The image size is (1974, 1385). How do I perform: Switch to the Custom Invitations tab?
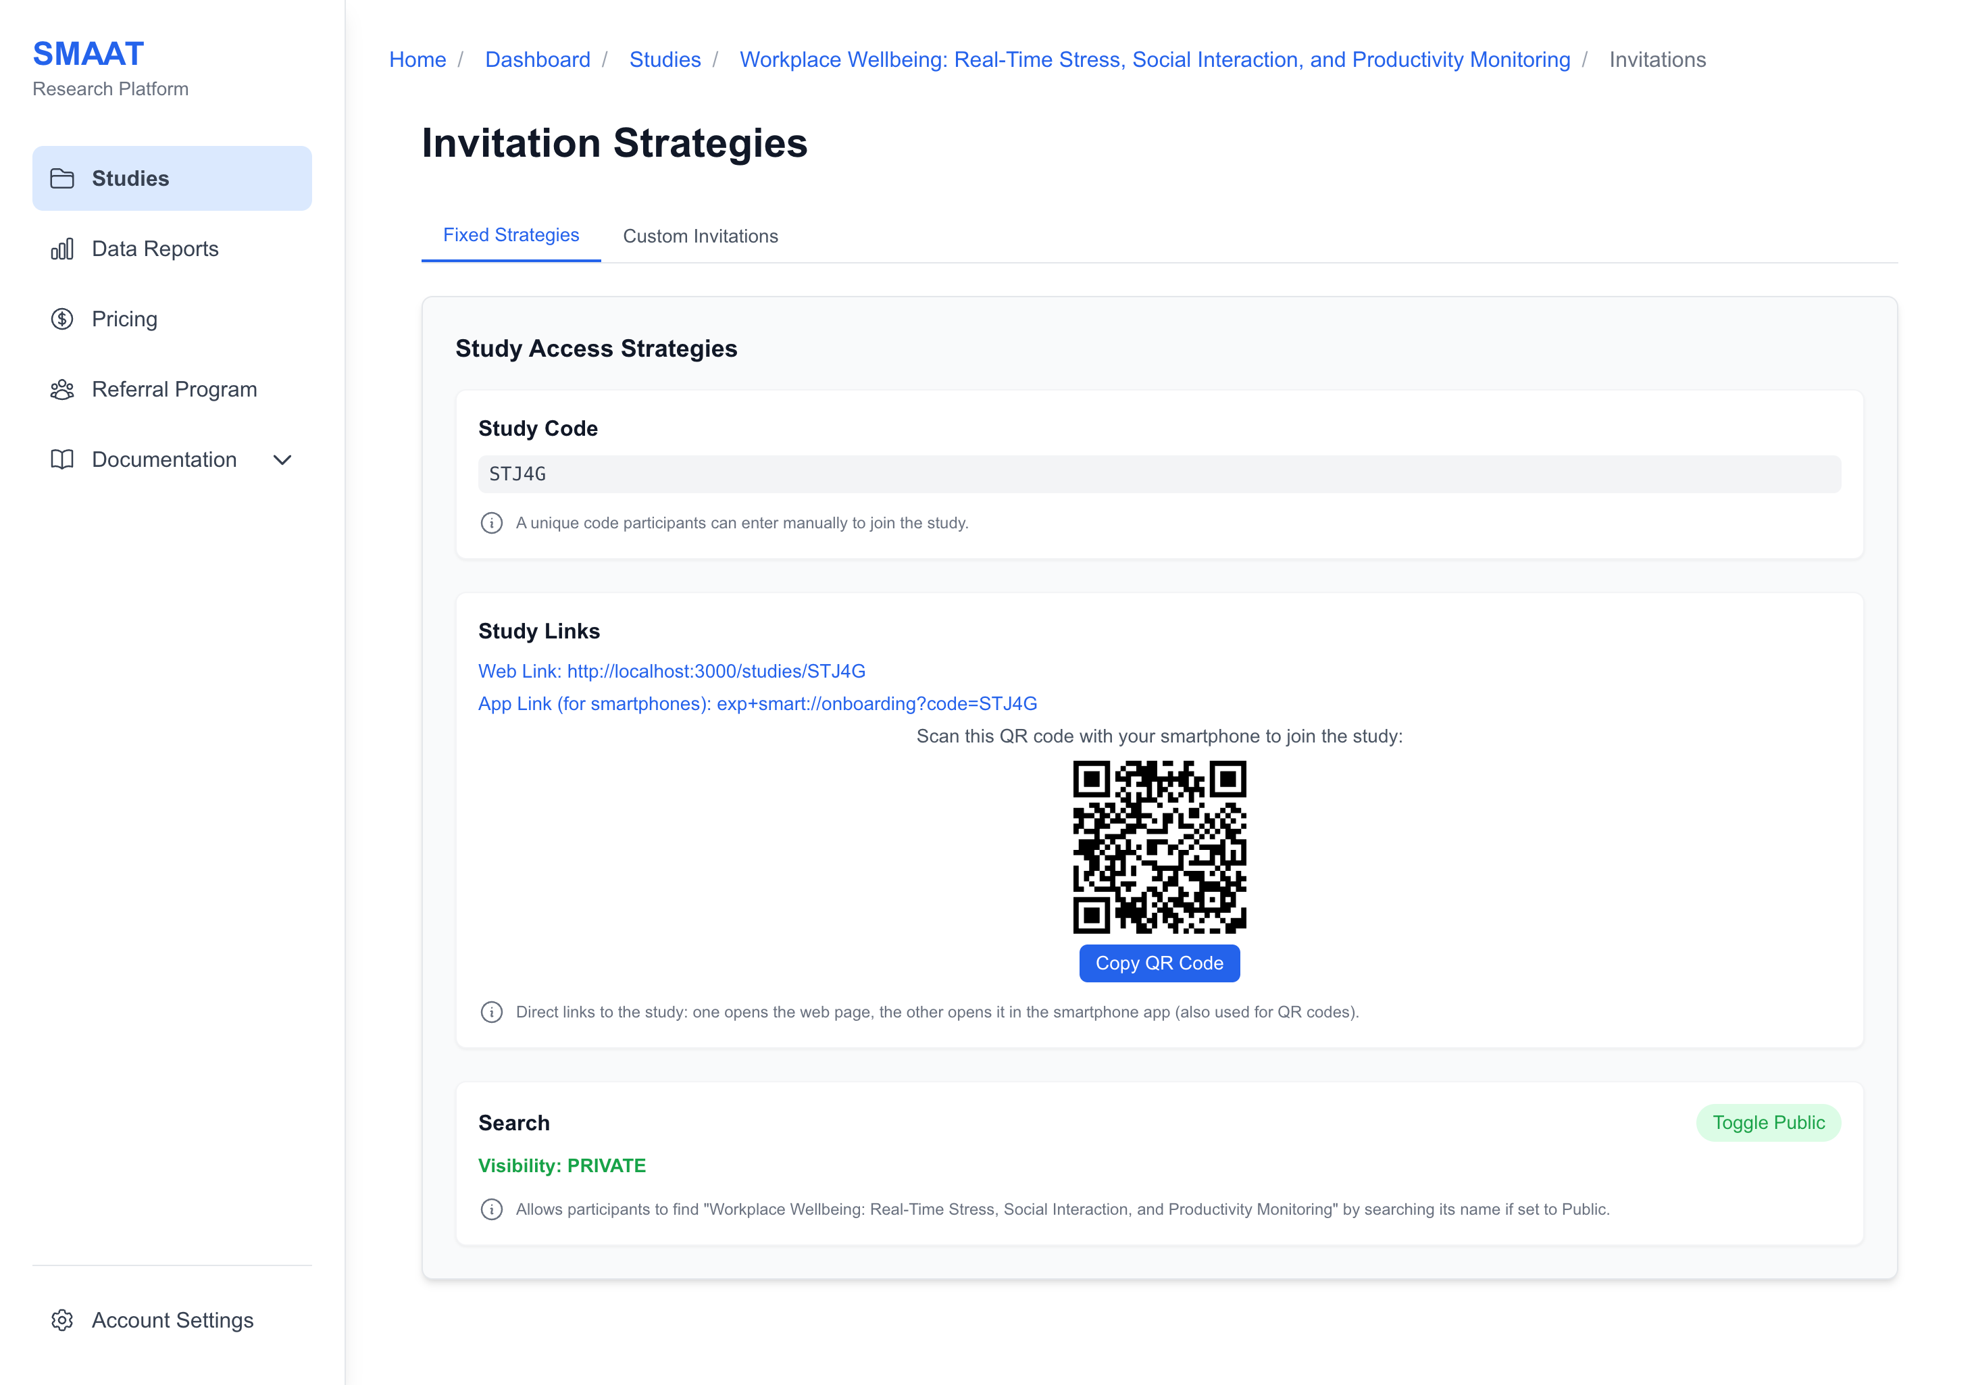tap(701, 236)
